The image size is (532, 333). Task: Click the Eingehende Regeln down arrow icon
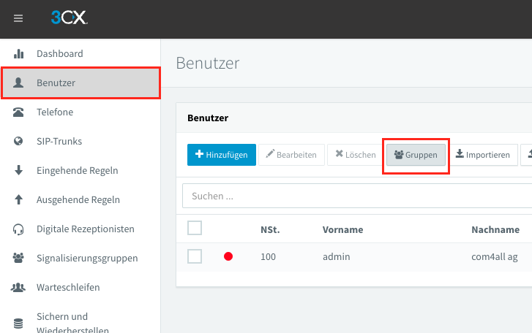tap(19, 170)
